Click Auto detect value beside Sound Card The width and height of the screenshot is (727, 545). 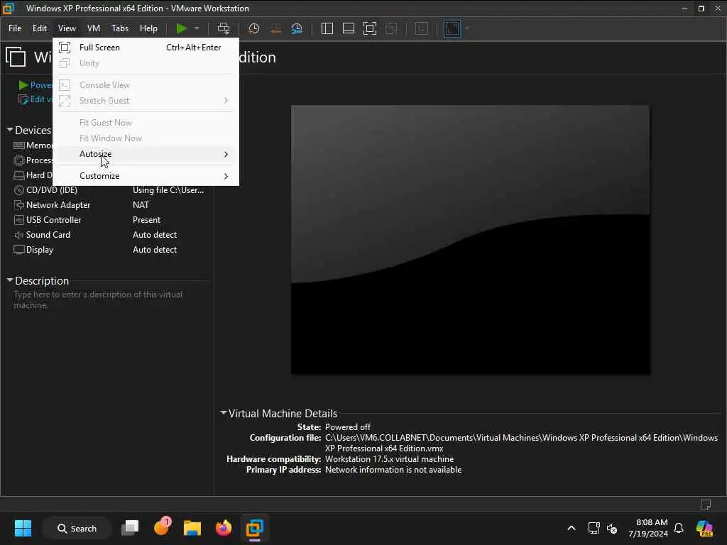click(154, 234)
